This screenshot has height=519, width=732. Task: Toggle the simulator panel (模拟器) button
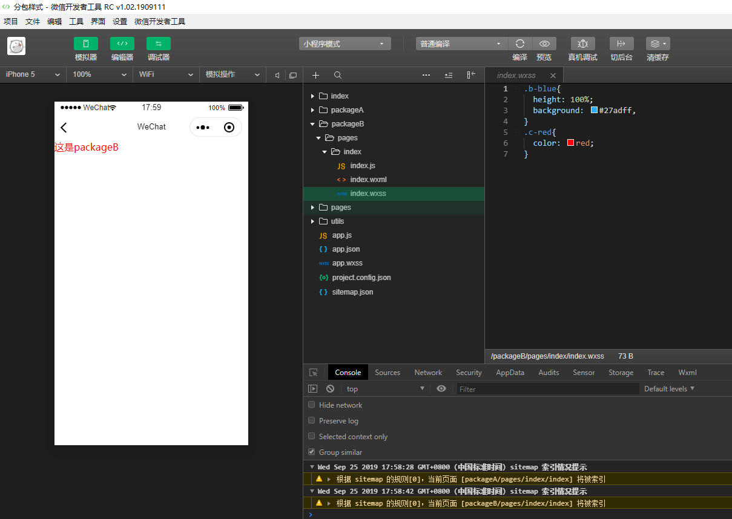click(86, 44)
